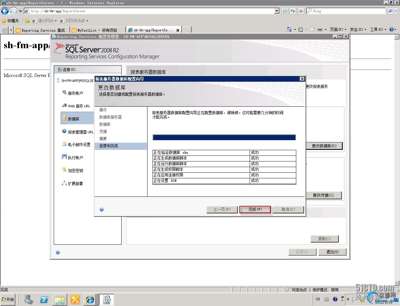This screenshot has height=306, width=400.
Task: Stop loading with the red X icon
Action: (301, 11)
